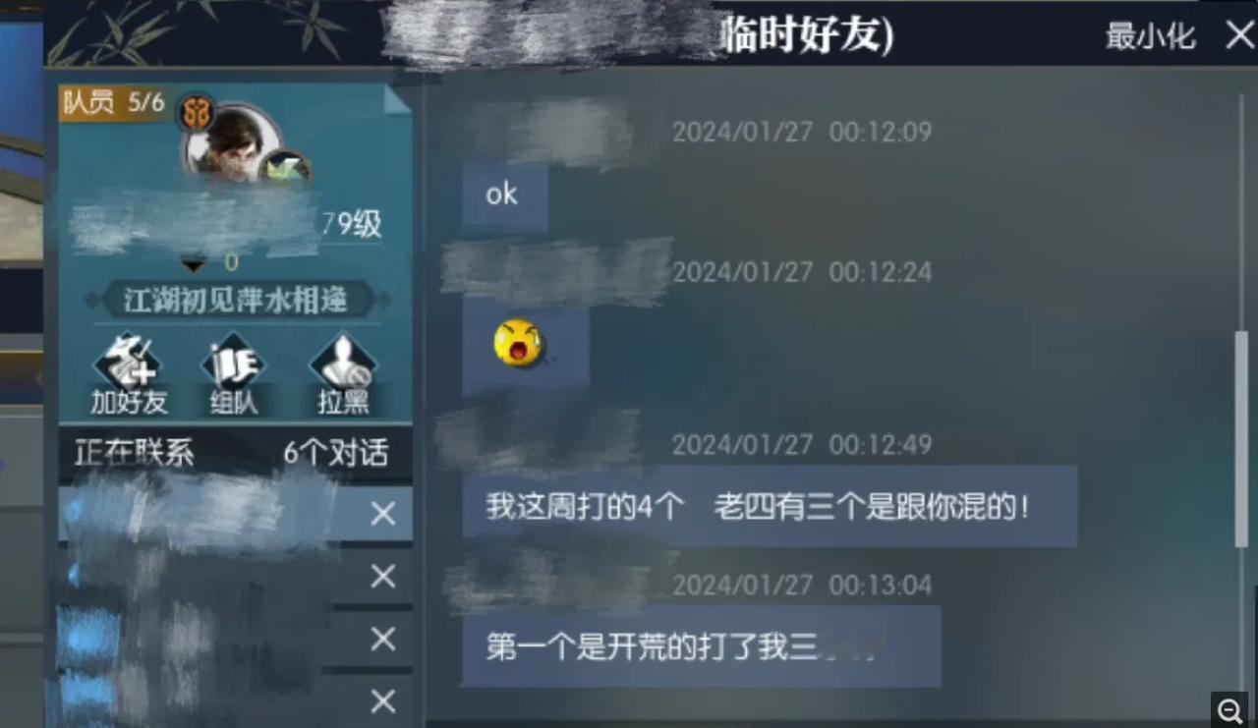Click the 拉黑 block player icon
1258x728 pixels.
(x=343, y=374)
